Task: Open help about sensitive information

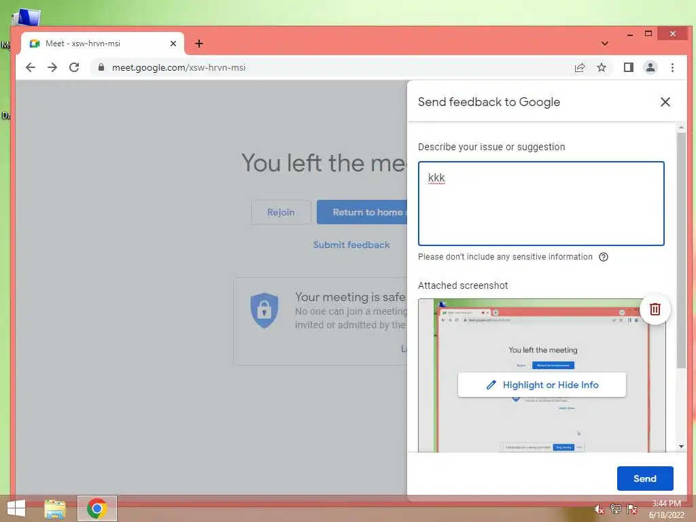Action: click(x=604, y=257)
